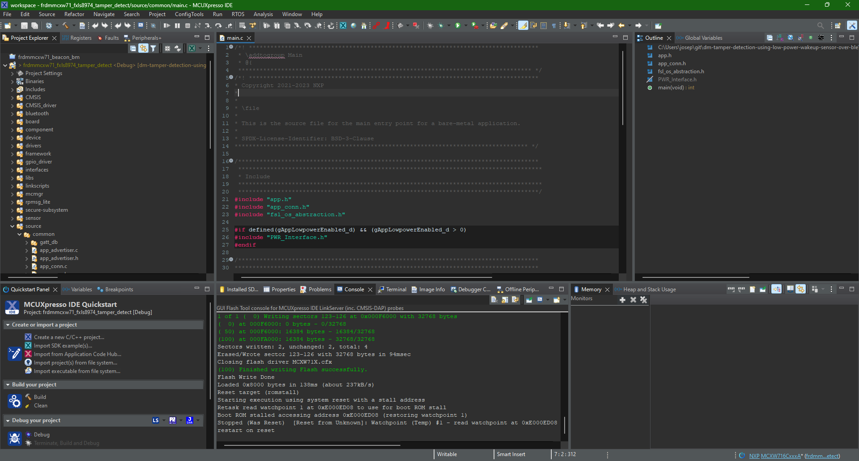Add a new memory monitor with plus icon

pos(622,300)
